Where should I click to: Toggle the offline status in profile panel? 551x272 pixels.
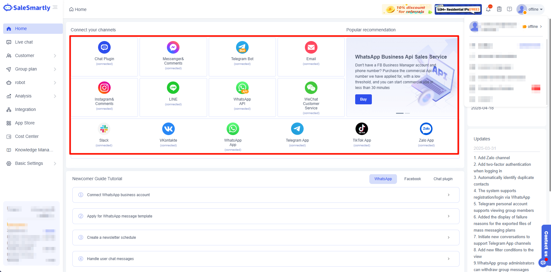point(532,27)
